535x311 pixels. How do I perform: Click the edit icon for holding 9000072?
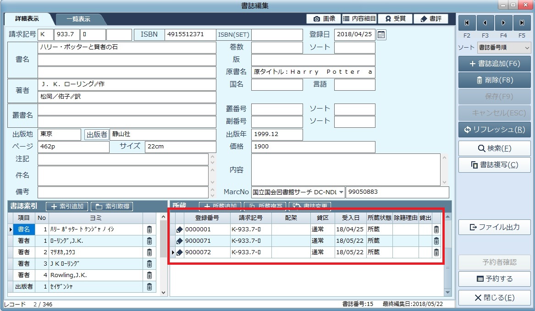click(x=180, y=252)
